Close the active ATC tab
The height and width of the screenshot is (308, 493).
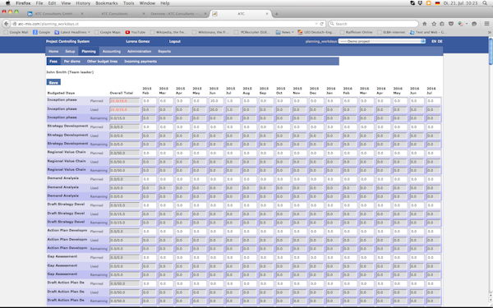point(267,14)
